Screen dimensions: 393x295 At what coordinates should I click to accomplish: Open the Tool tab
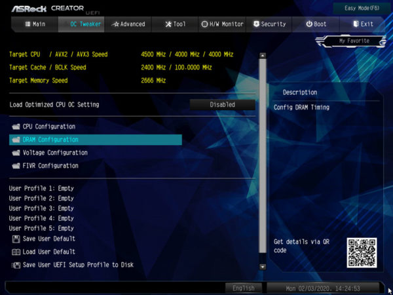click(175, 24)
